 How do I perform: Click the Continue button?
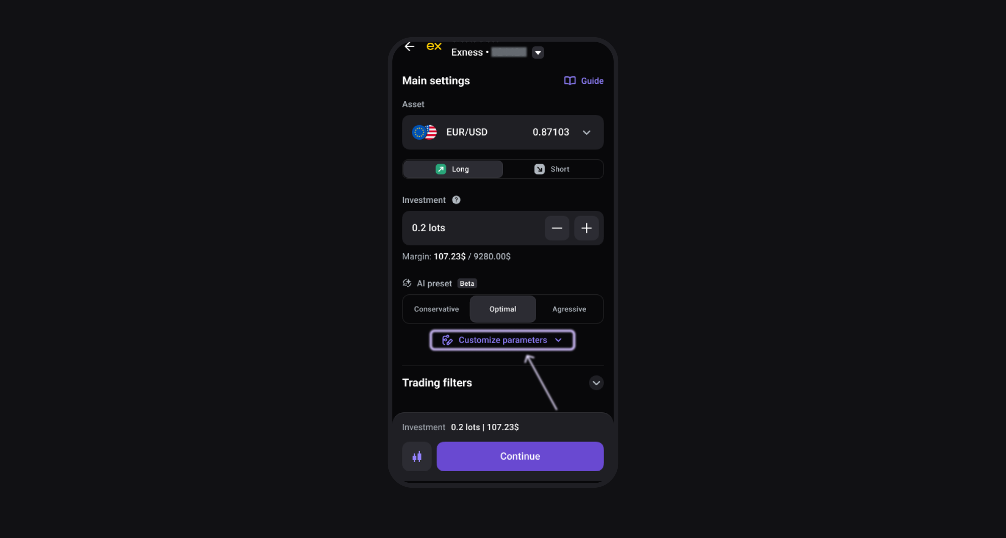(520, 457)
